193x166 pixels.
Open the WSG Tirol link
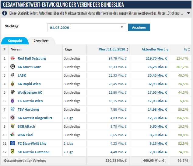click(26, 135)
